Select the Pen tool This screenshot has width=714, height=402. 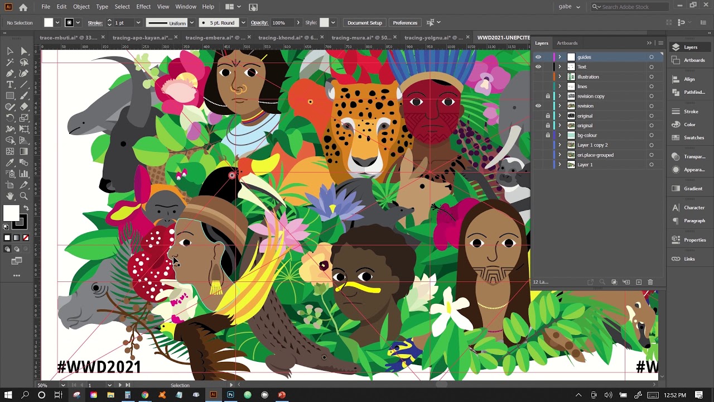(10, 73)
